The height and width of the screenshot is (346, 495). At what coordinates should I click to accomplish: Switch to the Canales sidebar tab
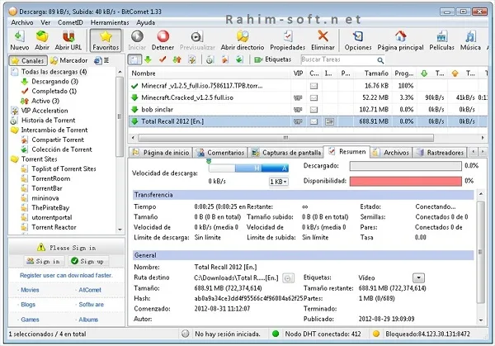click(x=28, y=60)
